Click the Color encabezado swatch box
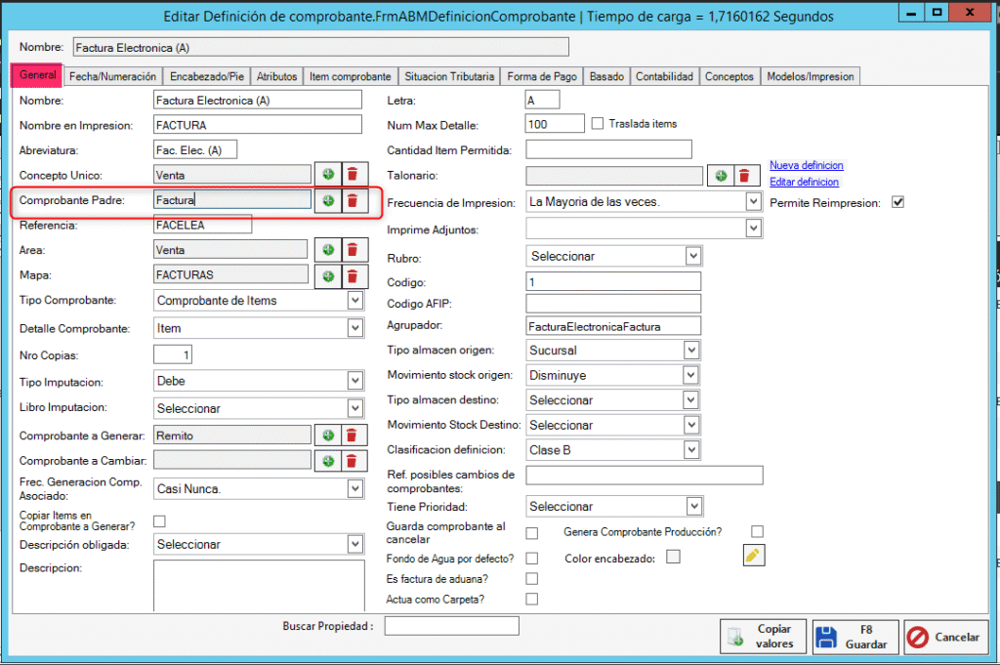Screen dimensions: 1000x665 673,557
